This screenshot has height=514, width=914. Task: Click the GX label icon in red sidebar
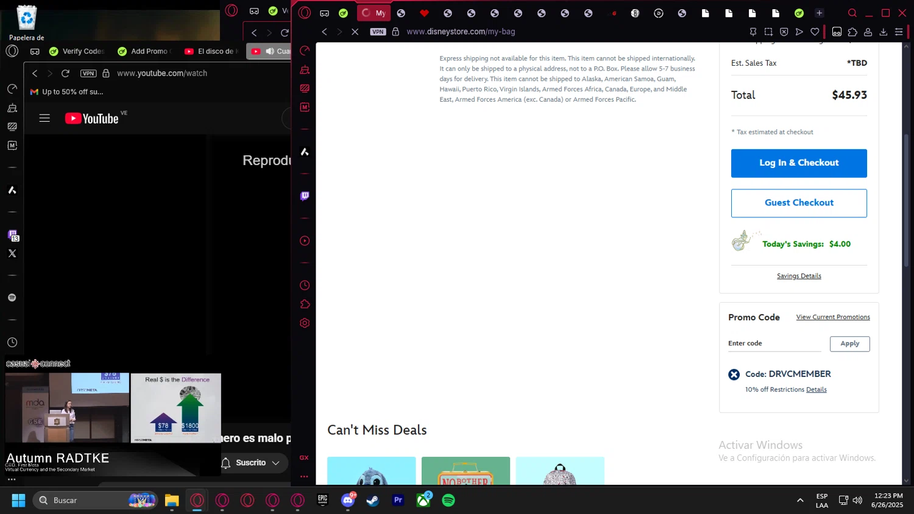tap(304, 457)
